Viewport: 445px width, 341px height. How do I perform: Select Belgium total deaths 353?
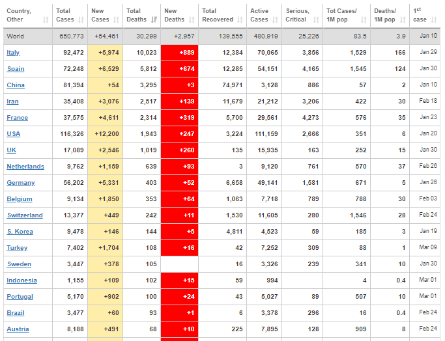pos(151,199)
